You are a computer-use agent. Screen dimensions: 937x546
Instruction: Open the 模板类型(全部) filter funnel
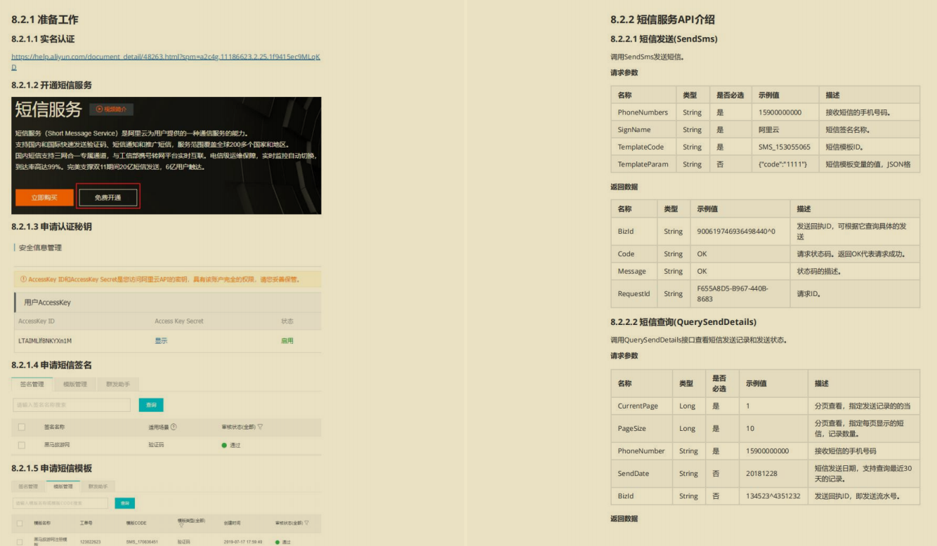[181, 526]
